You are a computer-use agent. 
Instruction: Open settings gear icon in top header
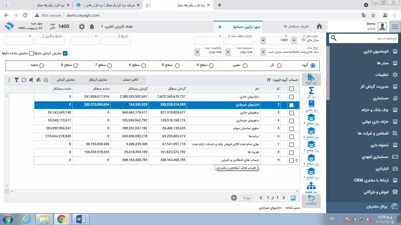tap(82, 27)
